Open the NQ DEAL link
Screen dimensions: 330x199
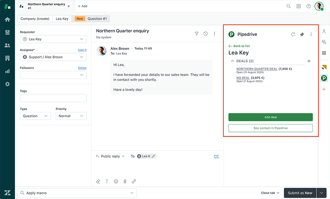coord(243,78)
